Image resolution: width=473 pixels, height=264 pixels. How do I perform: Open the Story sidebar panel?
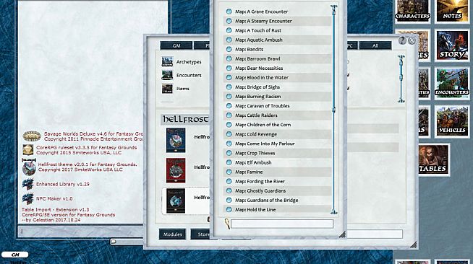[x=452, y=45]
